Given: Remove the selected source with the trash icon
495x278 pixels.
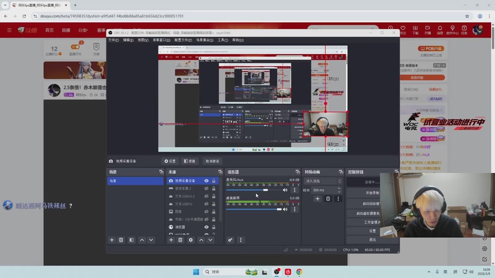Looking at the screenshot, I should [x=180, y=240].
